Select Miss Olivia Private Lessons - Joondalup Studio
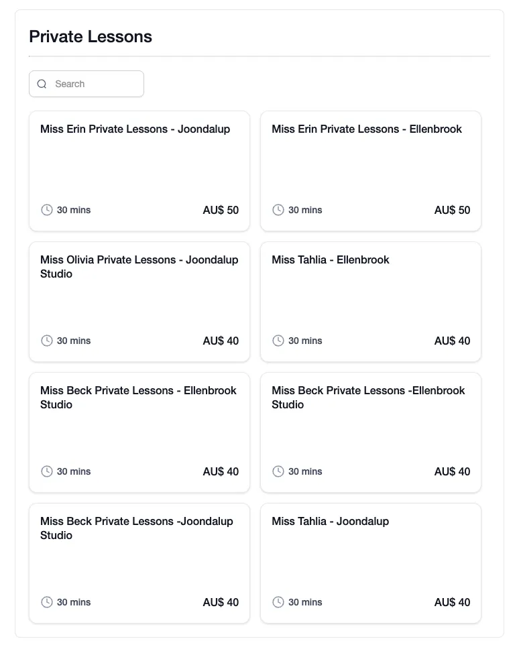 click(139, 267)
